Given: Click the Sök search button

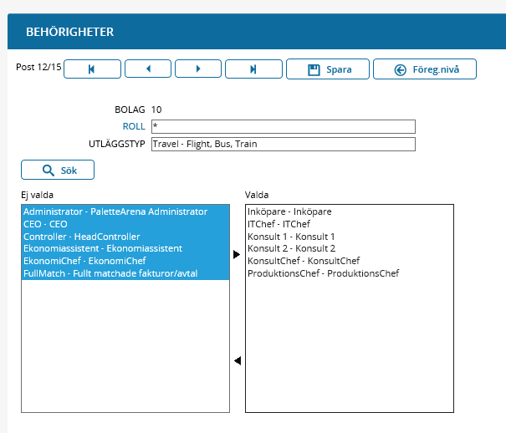Looking at the screenshot, I should (58, 170).
